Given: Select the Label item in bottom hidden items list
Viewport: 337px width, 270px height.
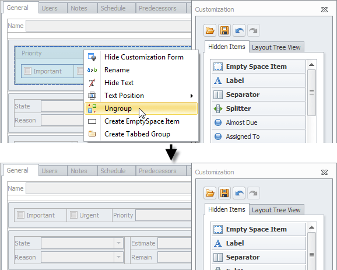Looking at the screenshot, I should coord(258,243).
